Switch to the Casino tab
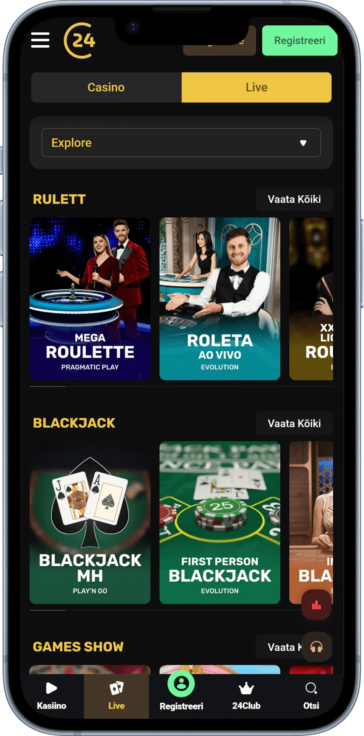 coord(106,87)
